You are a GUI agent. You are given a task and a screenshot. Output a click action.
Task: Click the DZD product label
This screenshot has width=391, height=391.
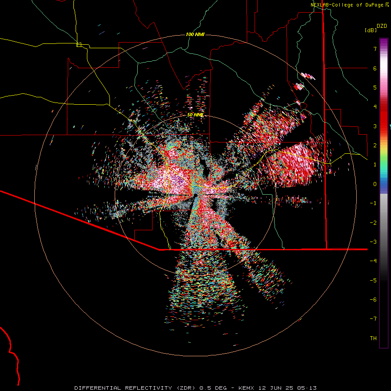[x=382, y=26]
